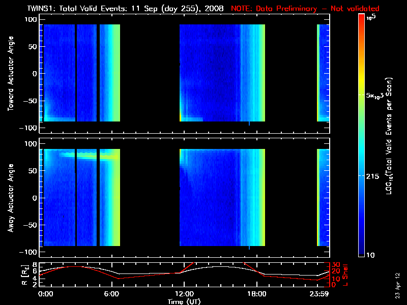Click the "12:00" time tick label

coord(184,294)
